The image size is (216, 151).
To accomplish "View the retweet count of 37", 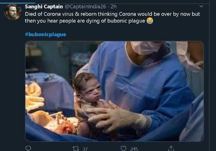I will tap(85, 149).
